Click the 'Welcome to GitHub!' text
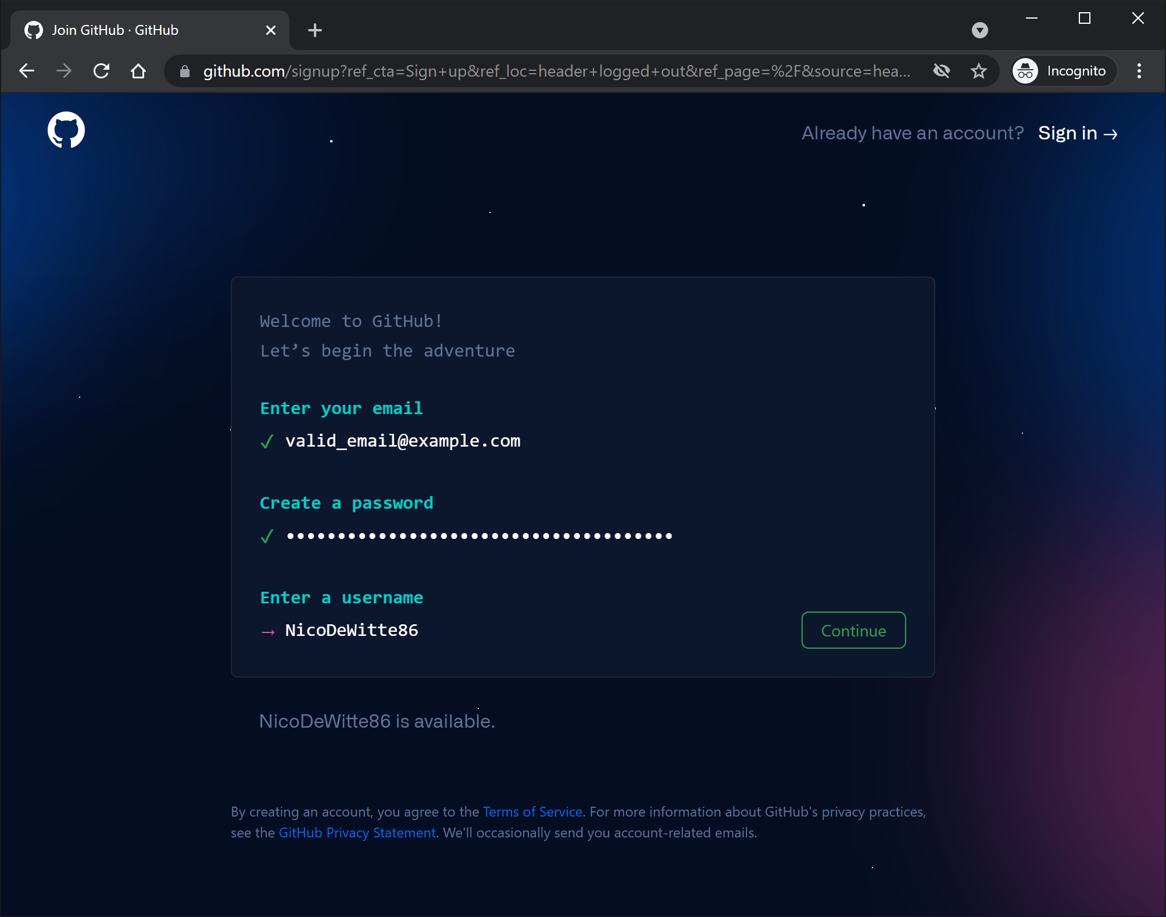Image resolution: width=1166 pixels, height=917 pixels. [x=352, y=321]
